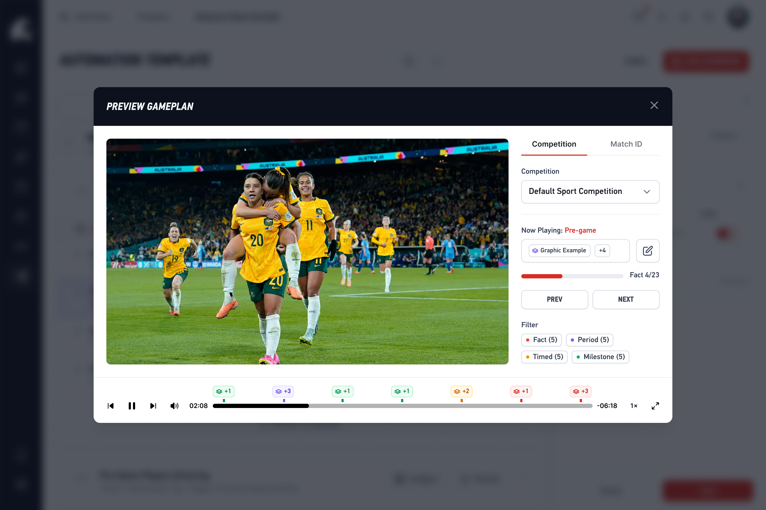Click the Graphic Example chip
The width and height of the screenshot is (766, 510).
559,250
